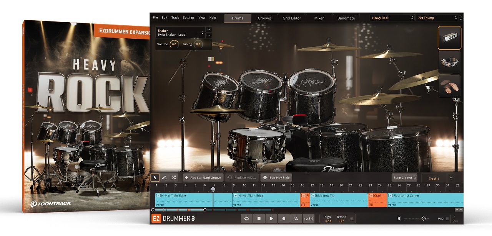Add a new track with plus
Screen dimensions: 492x236
click(x=451, y=178)
